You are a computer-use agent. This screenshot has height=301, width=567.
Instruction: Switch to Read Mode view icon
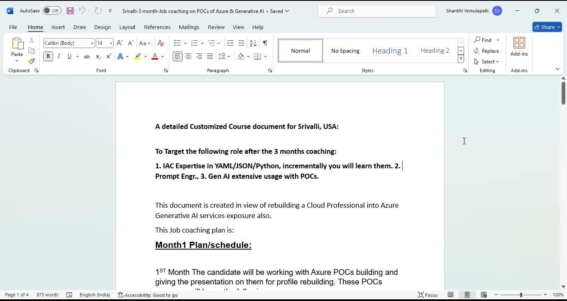[x=450, y=295]
